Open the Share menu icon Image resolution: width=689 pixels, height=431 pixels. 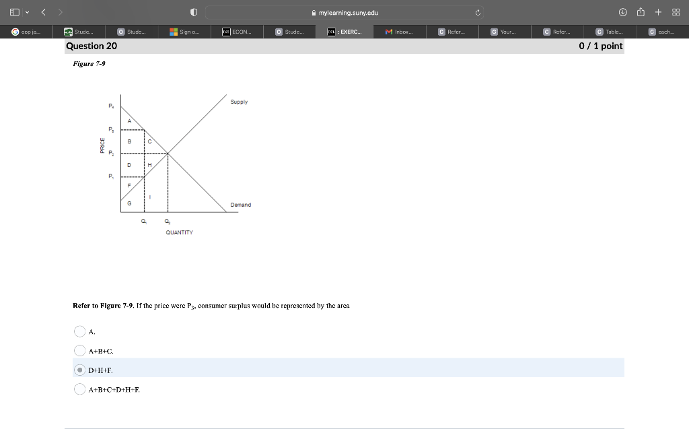click(x=641, y=12)
